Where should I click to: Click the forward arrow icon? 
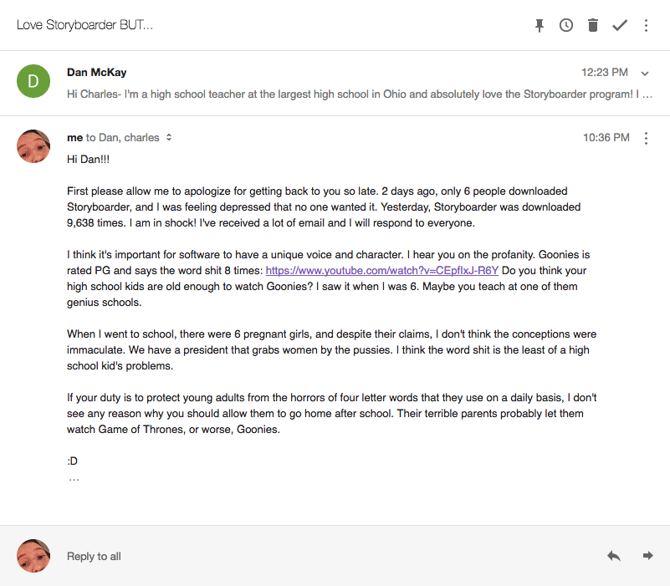pos(647,556)
